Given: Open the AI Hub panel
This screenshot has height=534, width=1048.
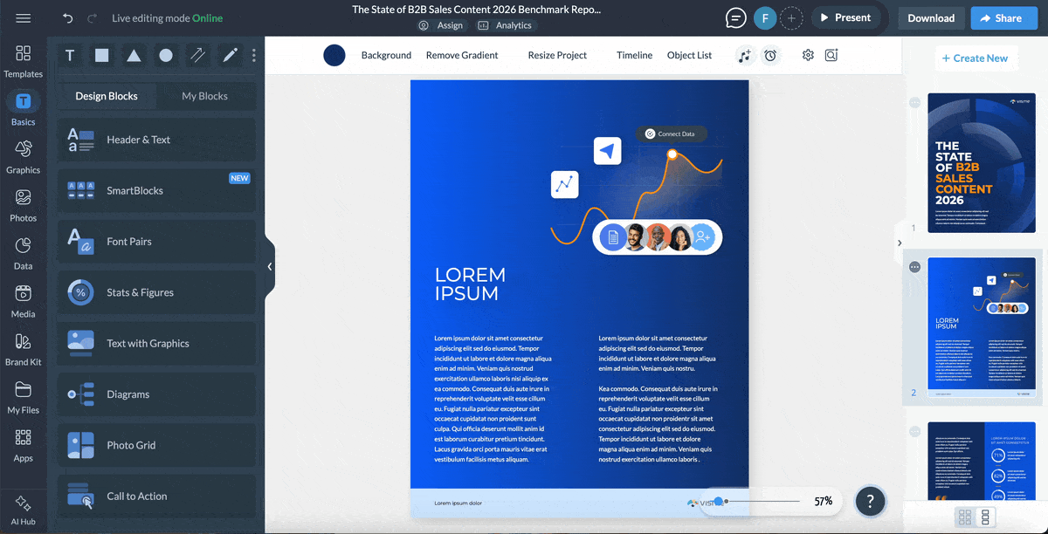Looking at the screenshot, I should click(24, 509).
